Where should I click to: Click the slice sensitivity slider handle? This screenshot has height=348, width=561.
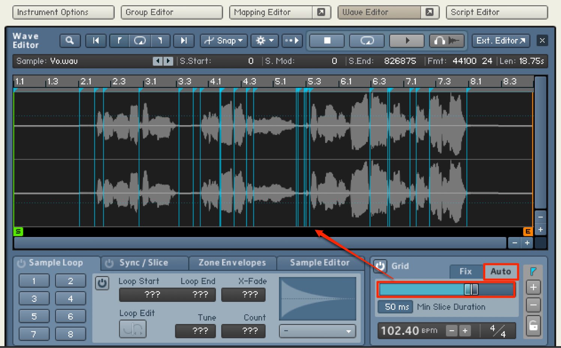point(471,289)
